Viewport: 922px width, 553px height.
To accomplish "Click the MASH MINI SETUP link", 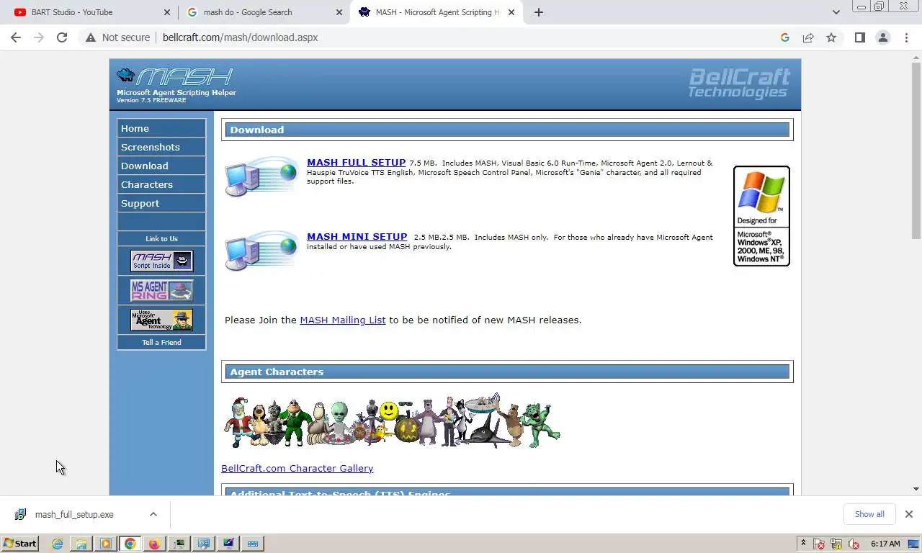I will pos(357,237).
